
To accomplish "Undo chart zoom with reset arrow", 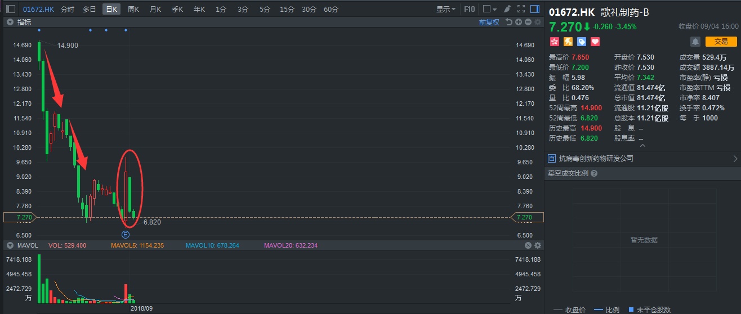I will click(508, 22).
